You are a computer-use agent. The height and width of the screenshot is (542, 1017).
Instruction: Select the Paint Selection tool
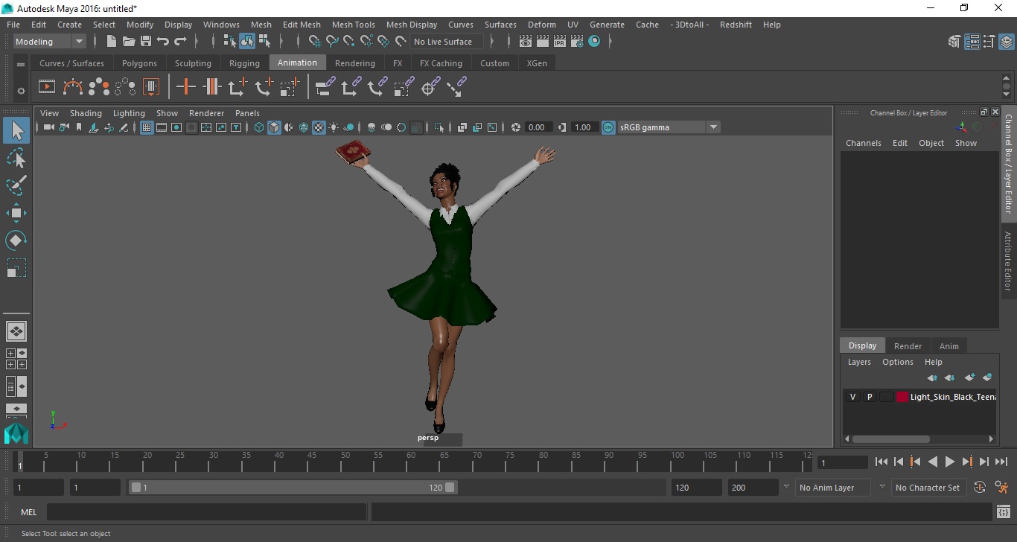pos(16,185)
